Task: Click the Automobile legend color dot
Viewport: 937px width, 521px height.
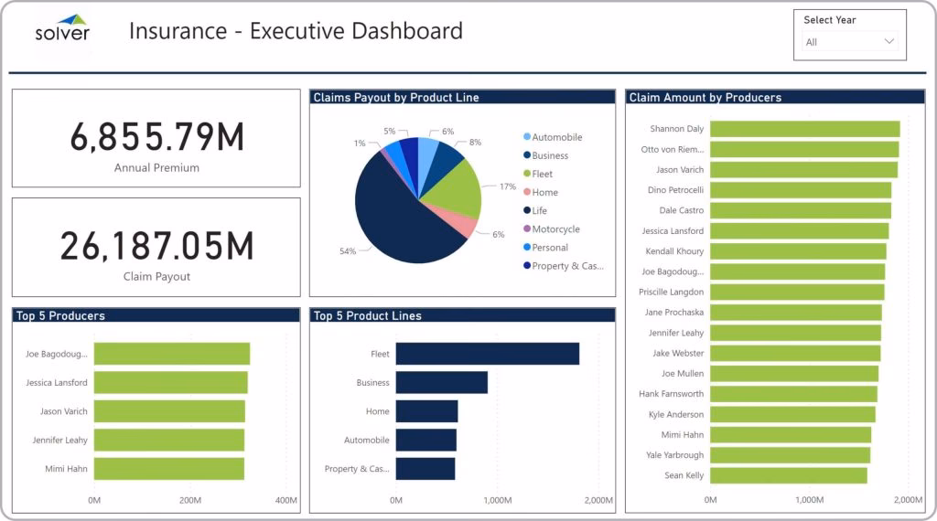Action: tap(527, 137)
